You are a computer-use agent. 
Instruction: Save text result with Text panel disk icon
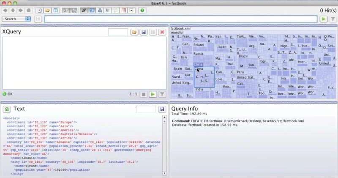click(162, 109)
